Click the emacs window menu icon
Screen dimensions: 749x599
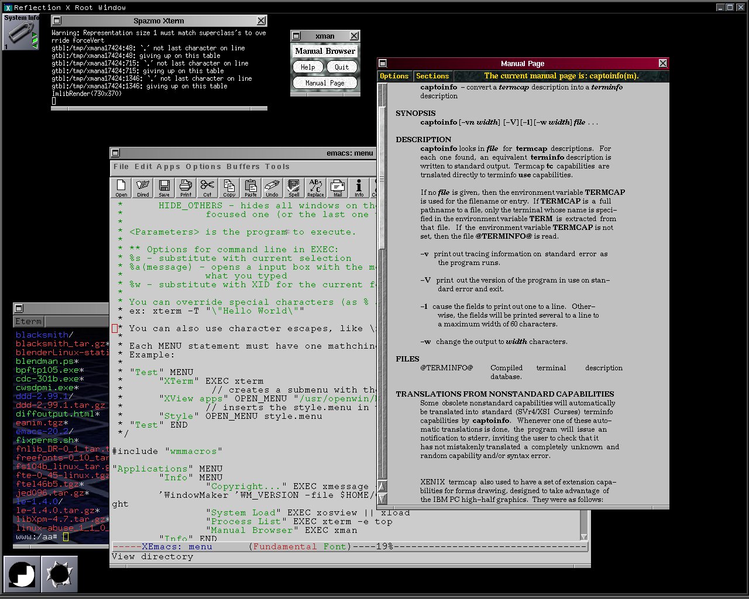(x=115, y=153)
